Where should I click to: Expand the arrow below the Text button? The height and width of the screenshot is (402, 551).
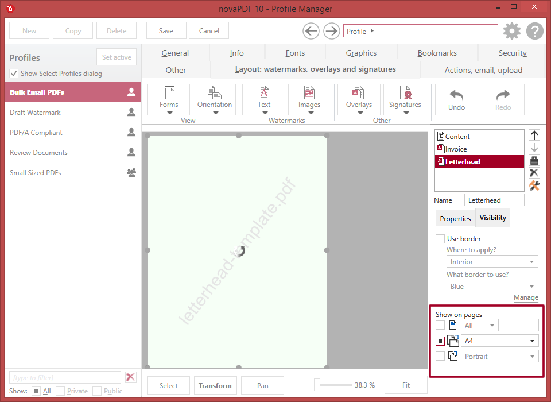265,113
